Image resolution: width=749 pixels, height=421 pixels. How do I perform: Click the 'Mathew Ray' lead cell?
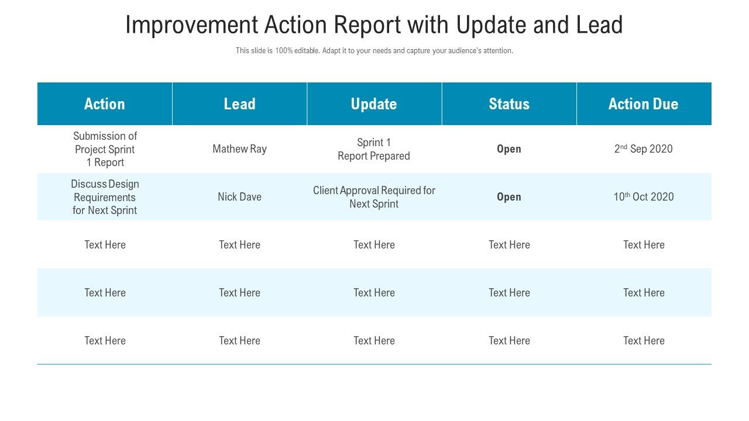point(240,149)
